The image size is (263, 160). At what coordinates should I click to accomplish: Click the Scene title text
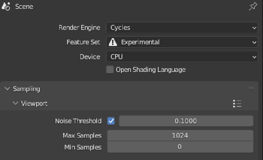[x=24, y=7]
